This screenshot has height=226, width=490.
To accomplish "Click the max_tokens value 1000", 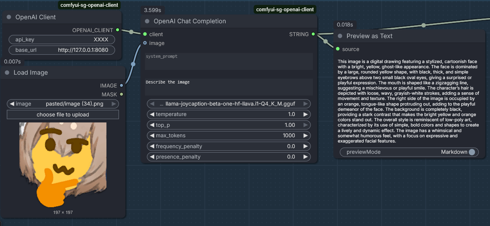I will (x=289, y=136).
